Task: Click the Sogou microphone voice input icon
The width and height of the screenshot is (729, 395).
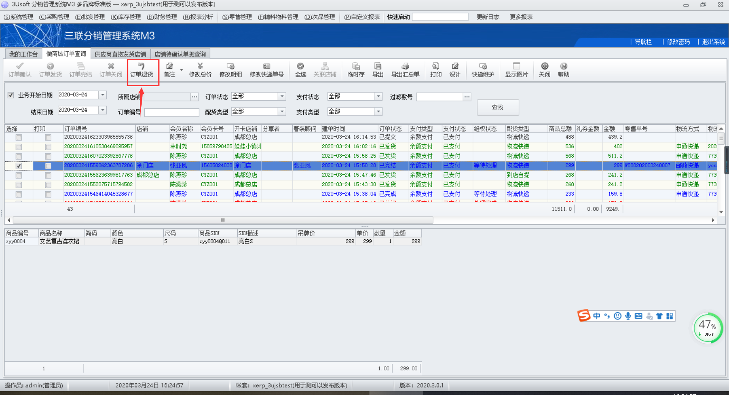Action: click(x=628, y=316)
